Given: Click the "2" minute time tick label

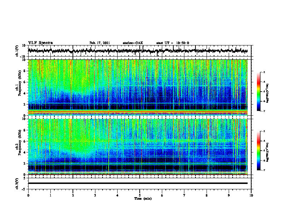Looking at the screenshot, I should (x=73, y=195).
